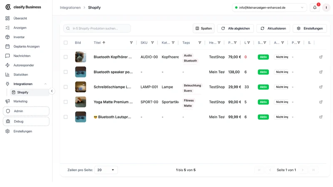Click the Aktiv badge for Bluetooth Kopfhörer
The height and width of the screenshot is (187, 333).
tap(263, 57)
